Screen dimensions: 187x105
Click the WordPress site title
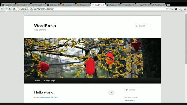[x=45, y=26]
